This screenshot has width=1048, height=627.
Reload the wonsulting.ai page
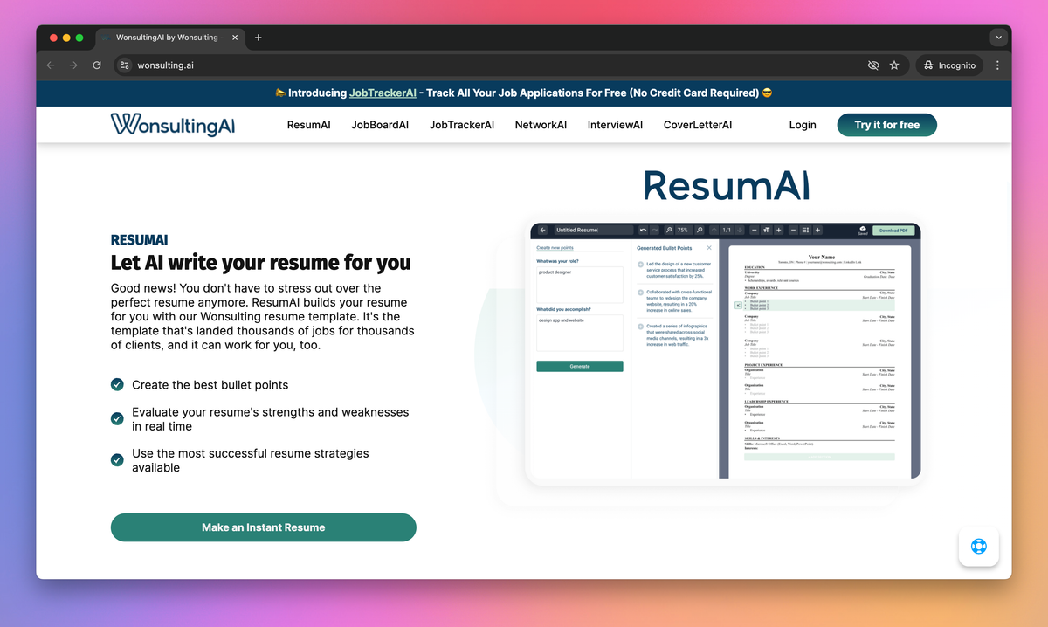click(97, 65)
